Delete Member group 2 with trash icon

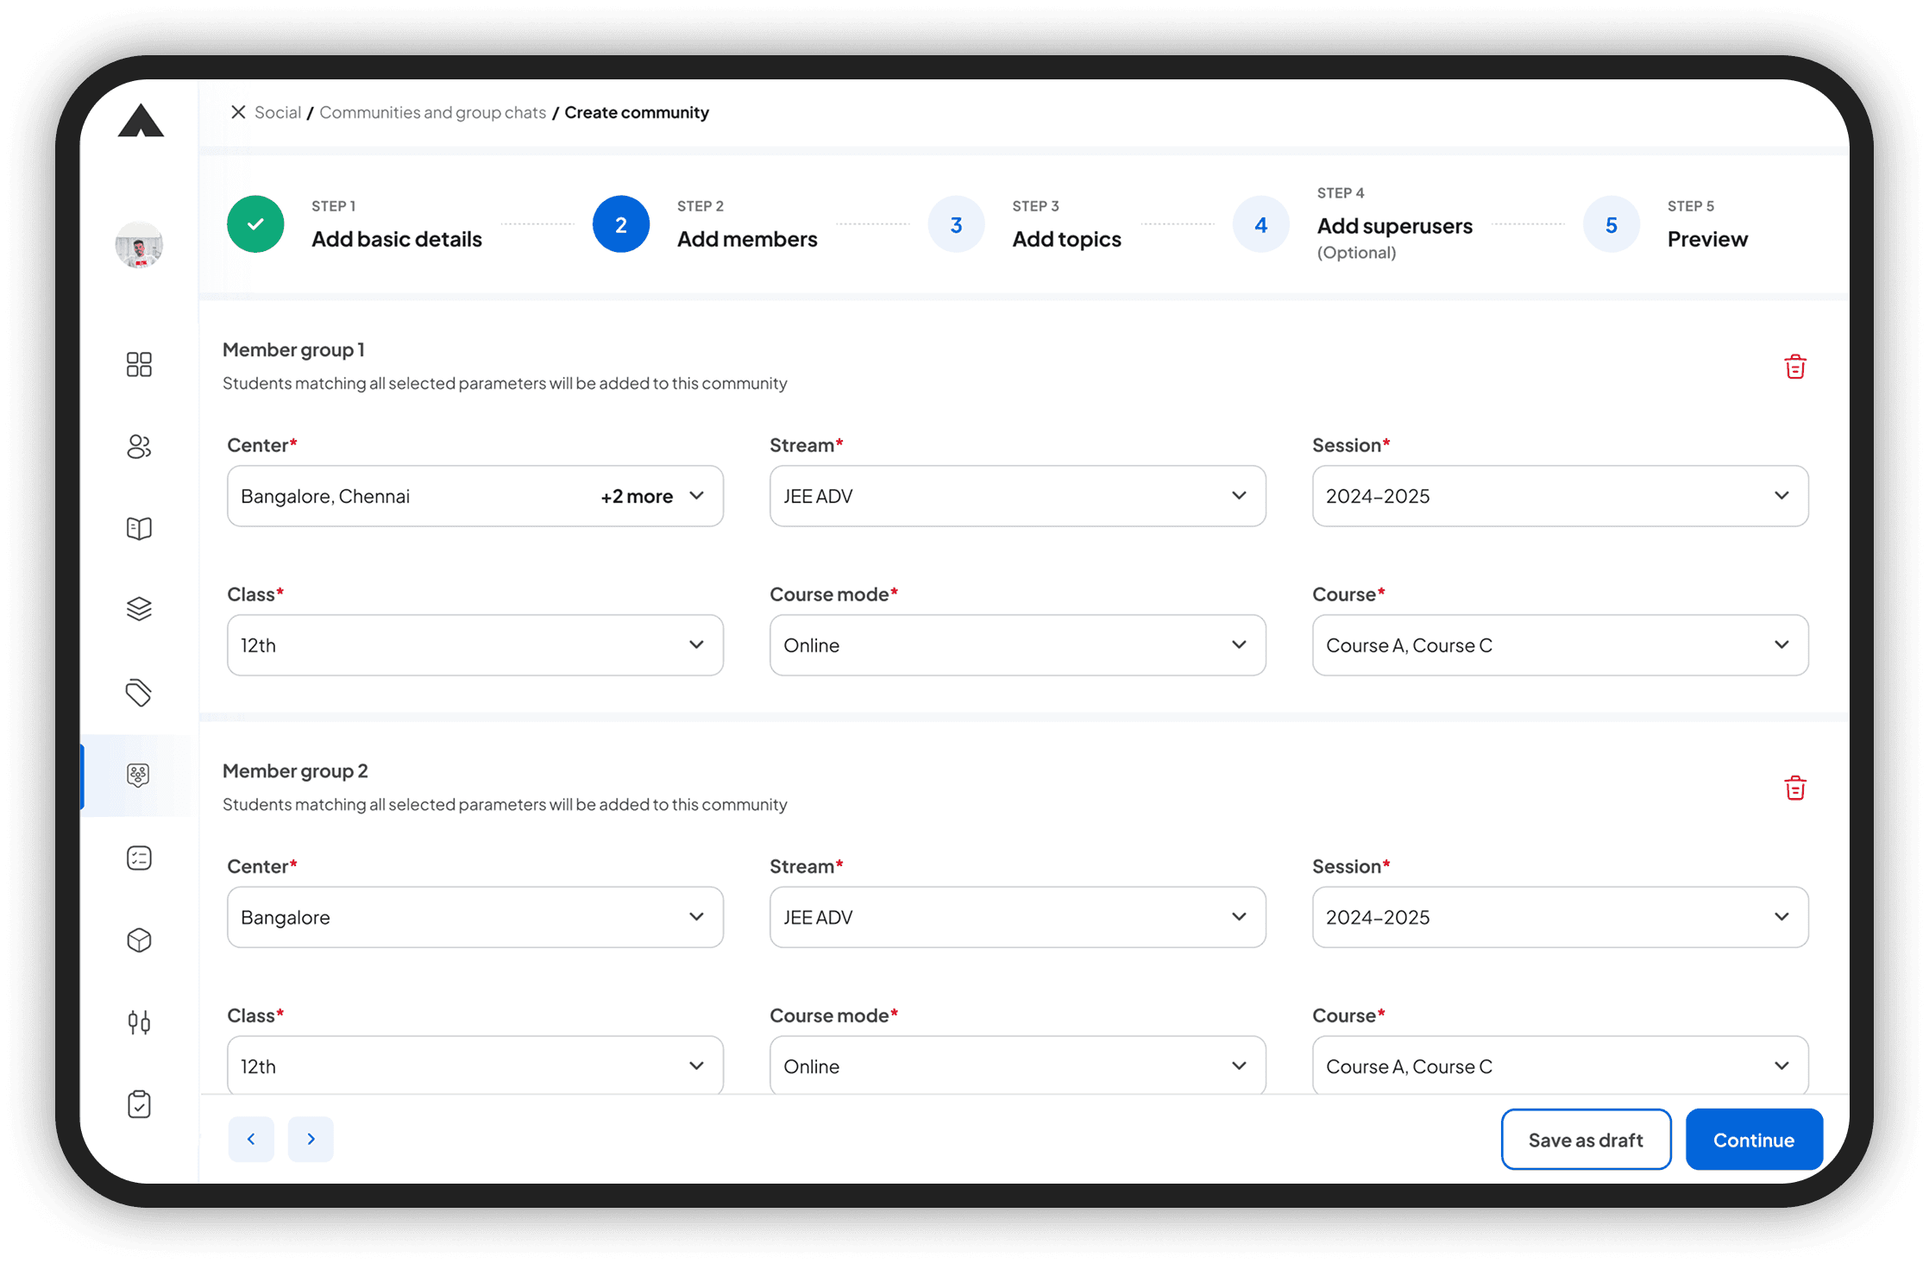[x=1794, y=788]
